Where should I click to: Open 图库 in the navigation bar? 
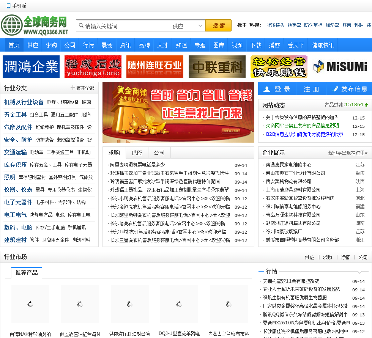click(219, 45)
